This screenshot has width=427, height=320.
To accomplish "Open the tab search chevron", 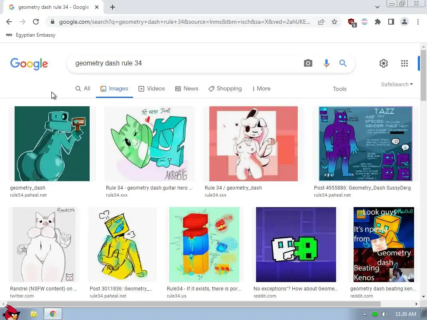I will [377, 7].
